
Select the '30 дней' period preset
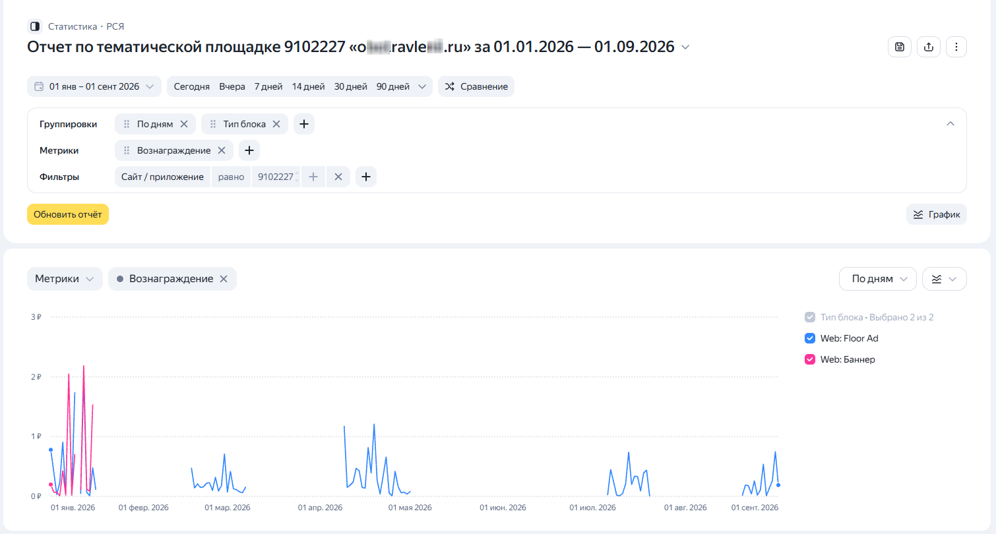tap(350, 86)
